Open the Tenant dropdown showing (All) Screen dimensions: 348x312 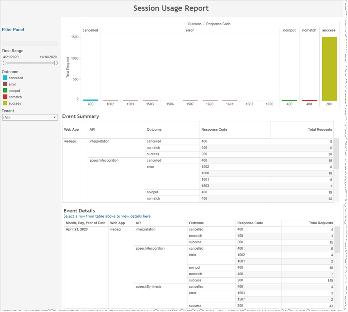point(30,117)
